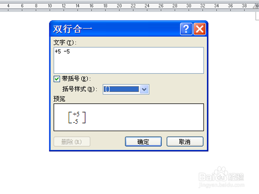Confirm with the 确定 button

(x=143, y=142)
